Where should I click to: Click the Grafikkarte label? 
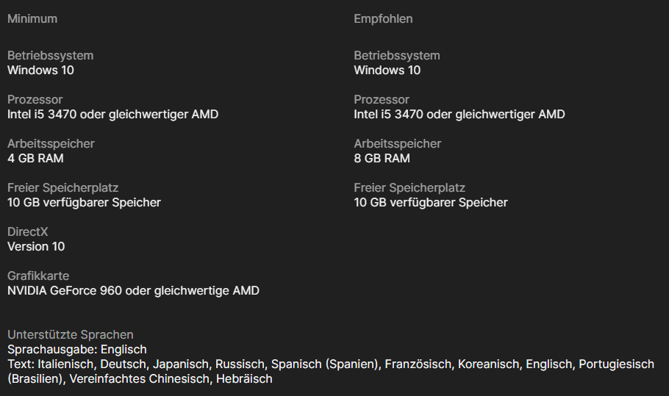38,276
